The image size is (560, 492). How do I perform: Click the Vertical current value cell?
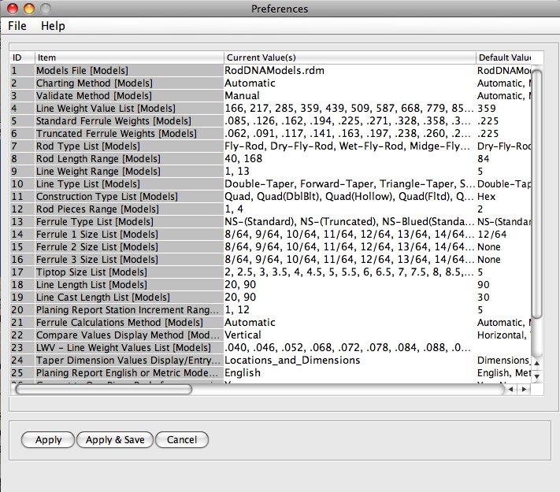tap(350, 335)
